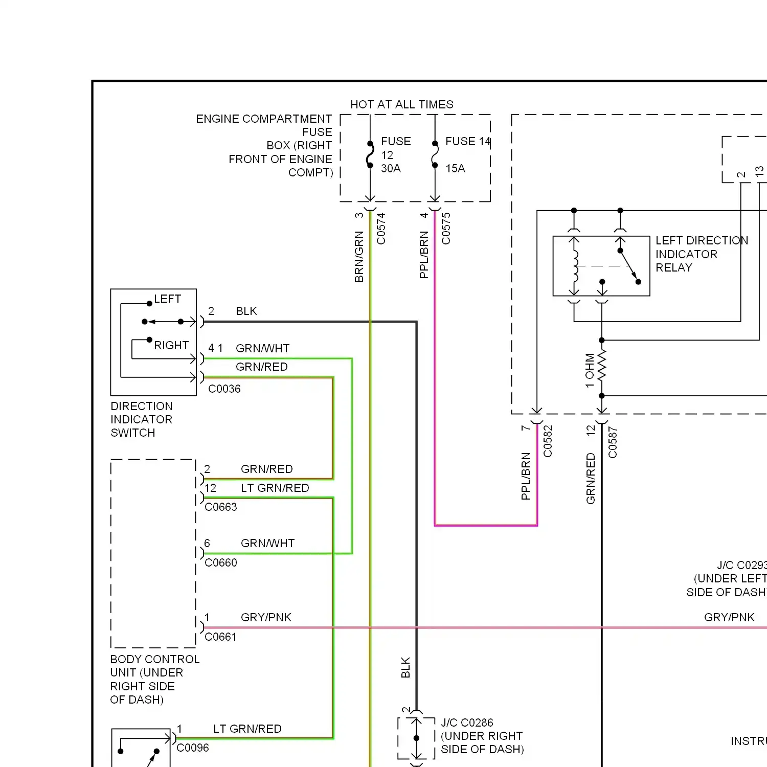This screenshot has width=767, height=767.
Task: Click the vertical BRN/GRN wire label
Action: click(359, 257)
